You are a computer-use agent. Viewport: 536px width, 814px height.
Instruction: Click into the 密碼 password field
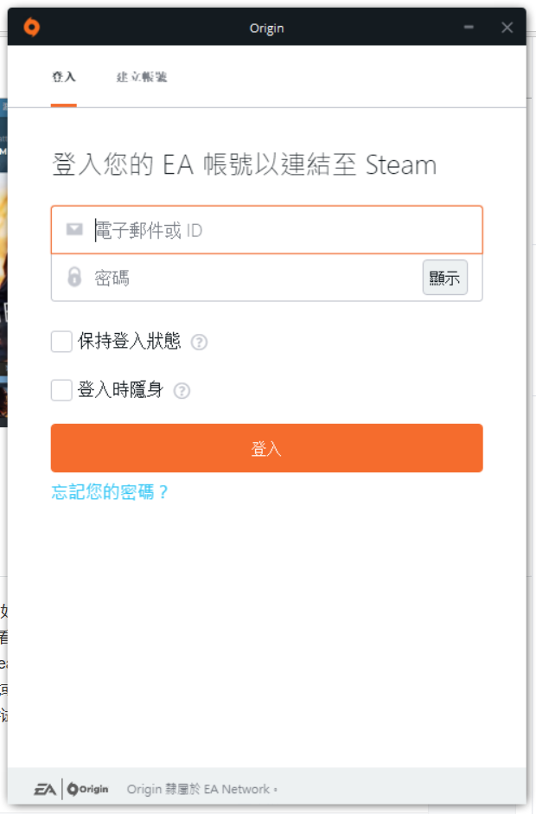pos(251,278)
